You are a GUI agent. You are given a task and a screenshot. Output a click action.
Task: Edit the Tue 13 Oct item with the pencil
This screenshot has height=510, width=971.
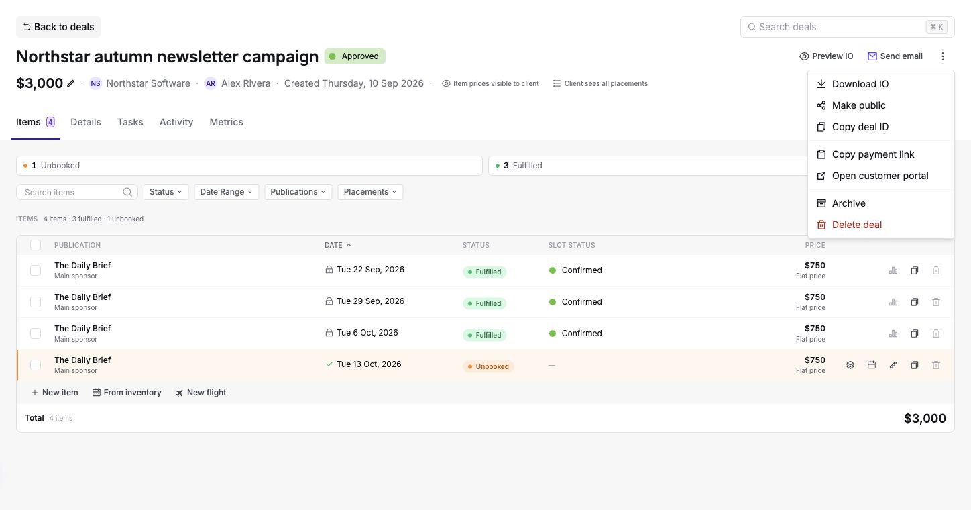(x=893, y=365)
